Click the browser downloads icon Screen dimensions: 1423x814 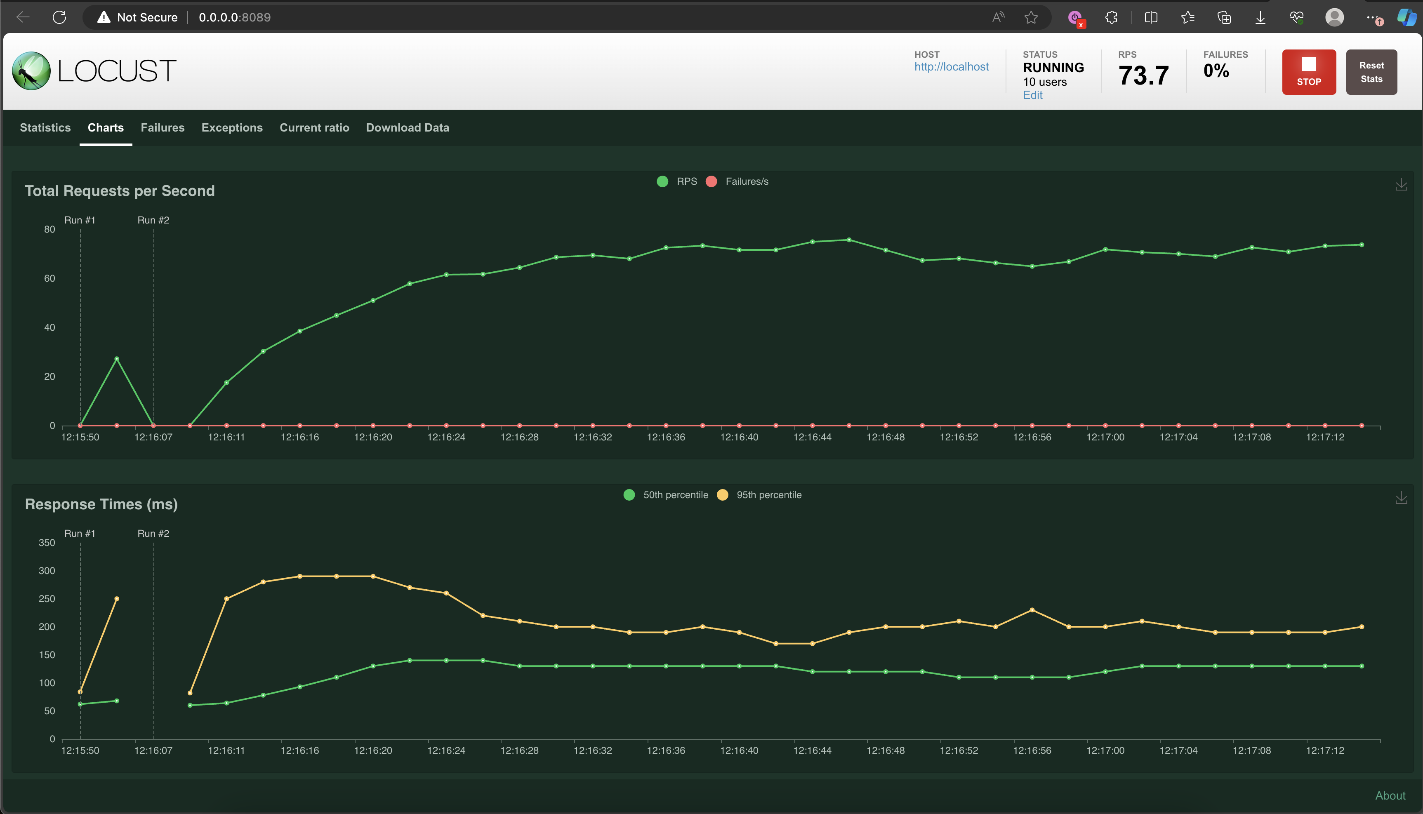1261,16
